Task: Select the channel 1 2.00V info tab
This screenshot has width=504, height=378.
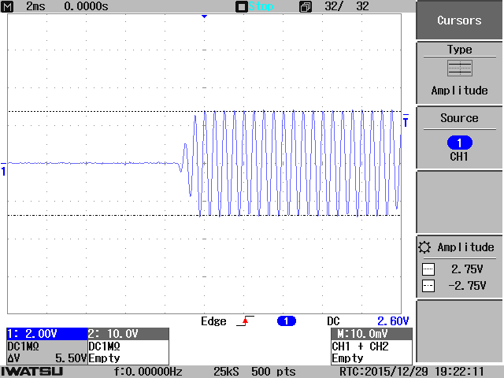Action: coord(44,333)
